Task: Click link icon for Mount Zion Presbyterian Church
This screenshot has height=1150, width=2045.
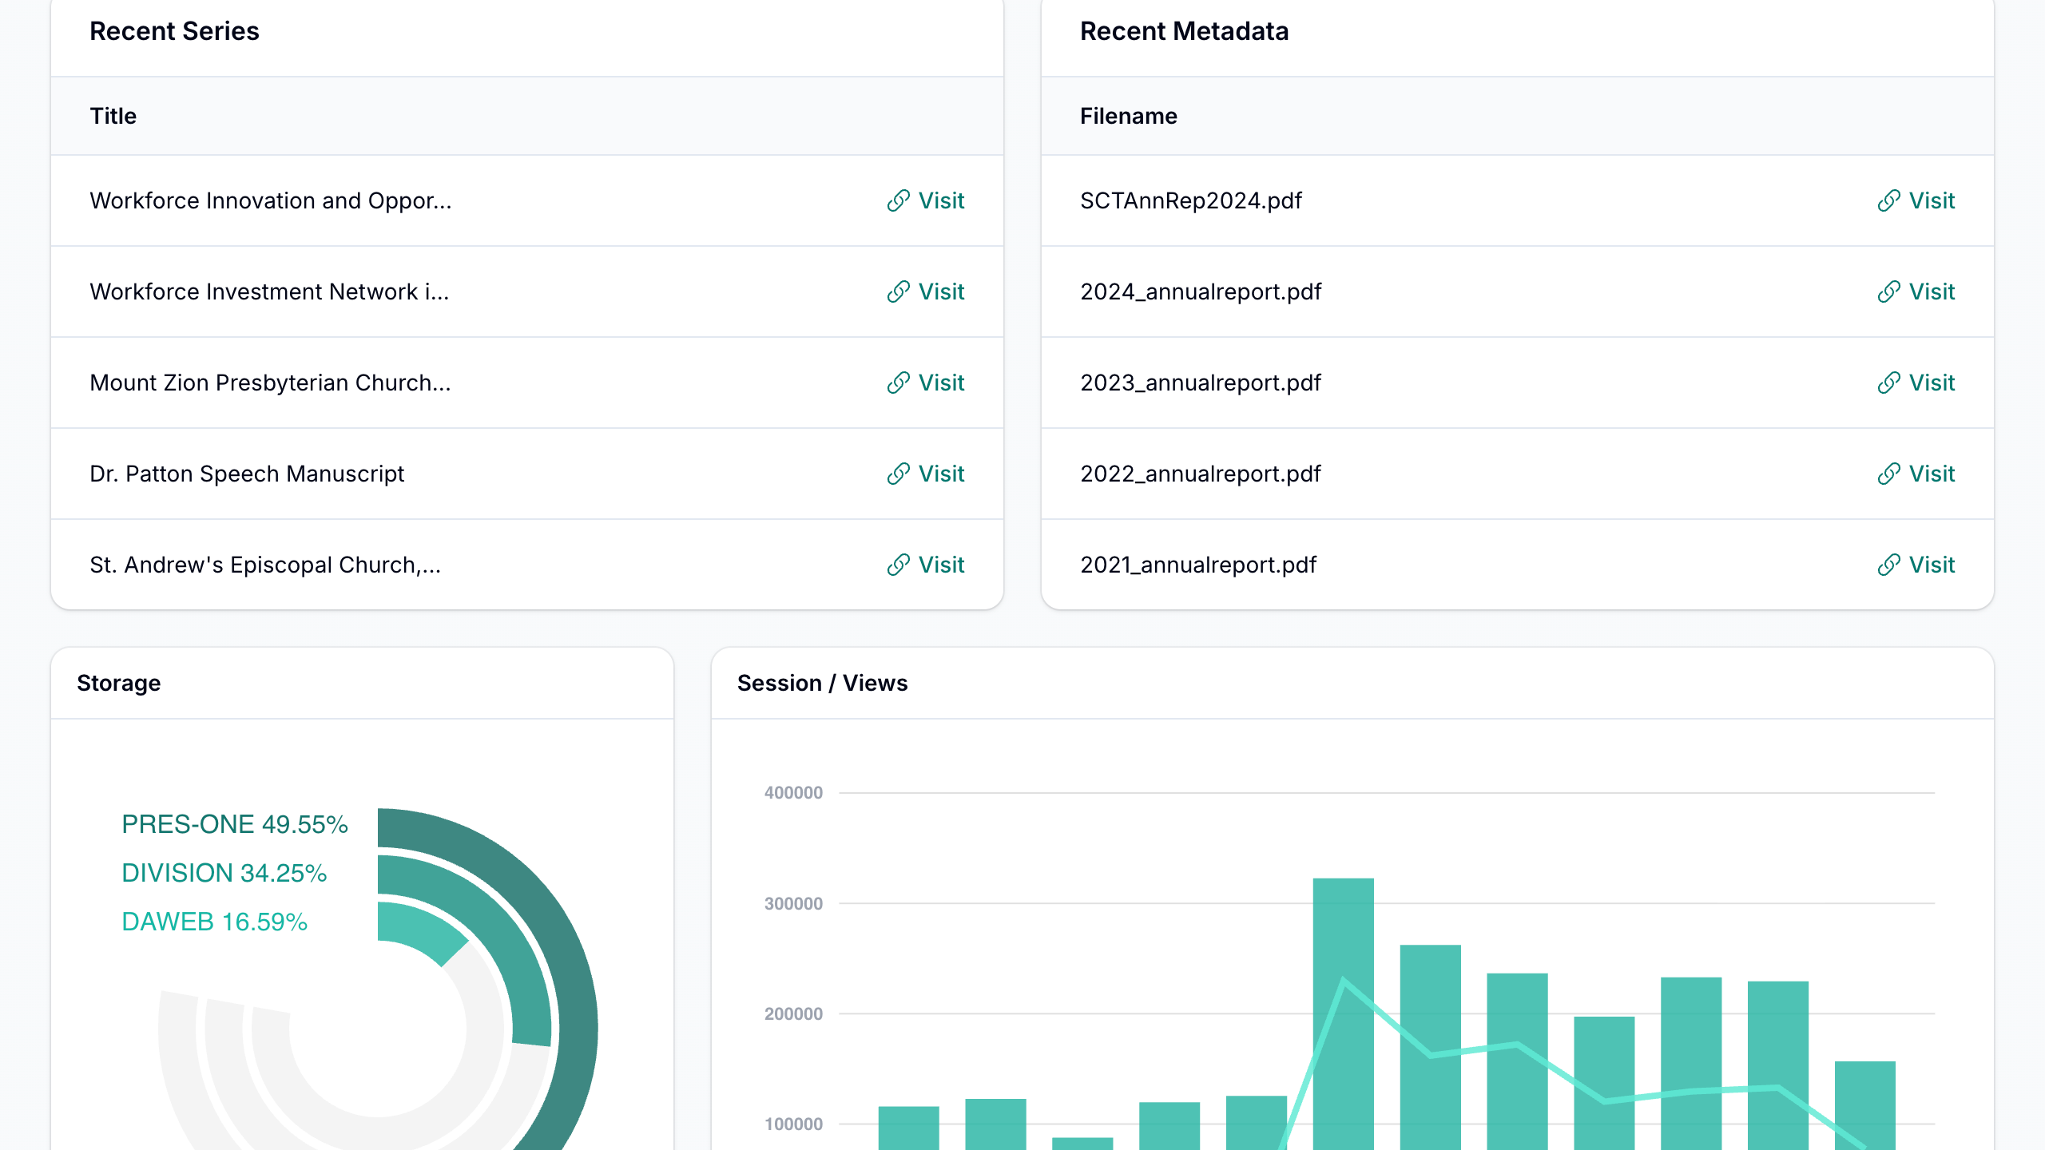Action: 898,383
